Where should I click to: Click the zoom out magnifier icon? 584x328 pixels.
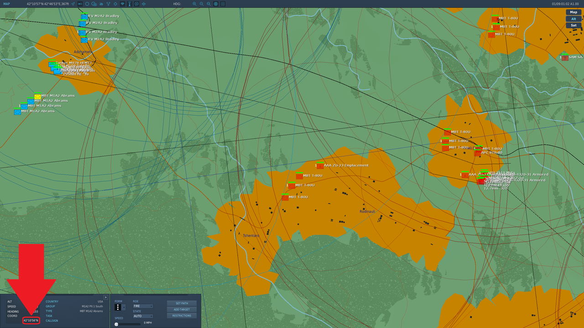click(202, 4)
